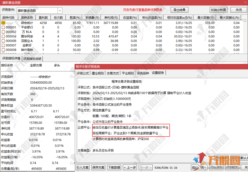Click the summary row icon beside 综合统计
Screen dimensions: 248x172
click(x=3, y=23)
